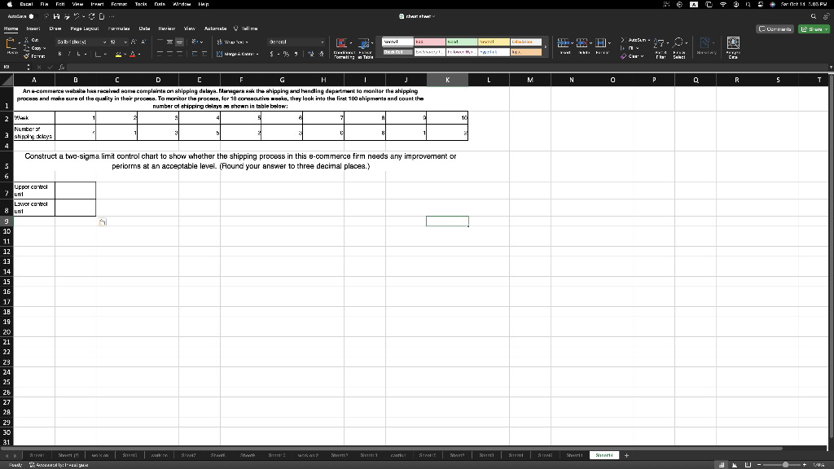Toggle italic formatting
Image resolution: width=834 pixels, height=469 pixels.
[68, 53]
